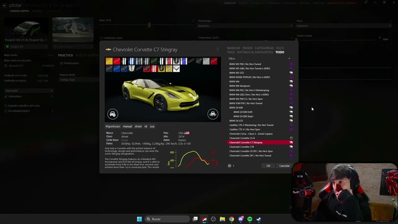Select 'Chevrolet Corsa - Clase 2 - Zonal Cuyano'
Viewport: 398px width, 224px height.
pos(260,134)
